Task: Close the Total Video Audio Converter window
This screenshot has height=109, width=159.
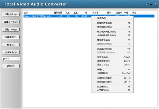Action: (155, 4)
